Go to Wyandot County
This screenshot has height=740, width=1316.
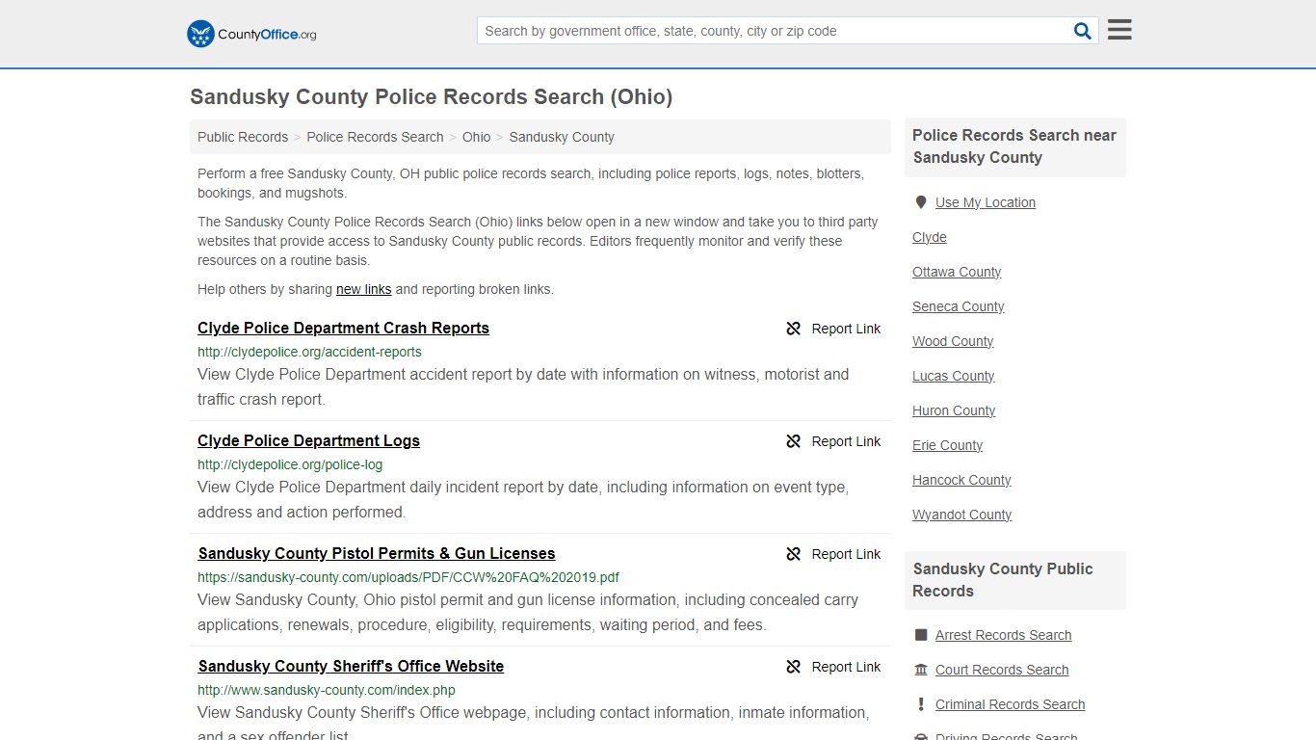[x=961, y=515]
